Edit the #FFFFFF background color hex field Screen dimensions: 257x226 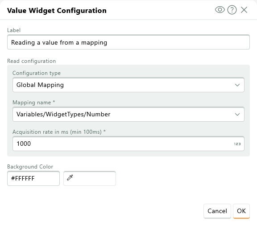[33, 178]
